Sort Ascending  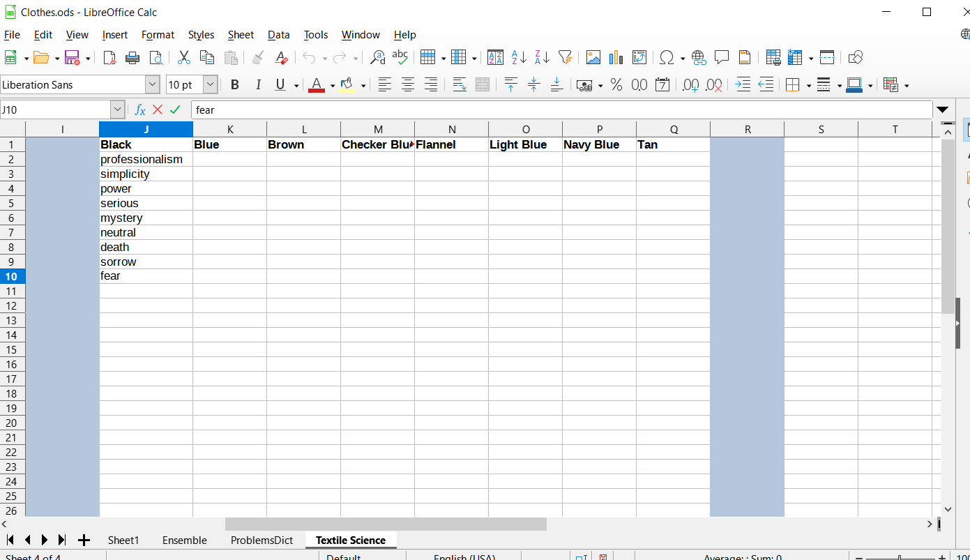point(519,58)
